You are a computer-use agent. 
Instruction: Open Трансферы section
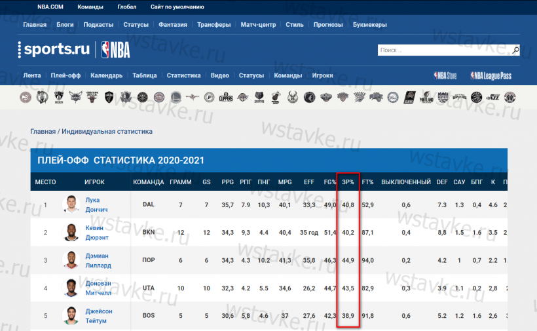pos(214,25)
